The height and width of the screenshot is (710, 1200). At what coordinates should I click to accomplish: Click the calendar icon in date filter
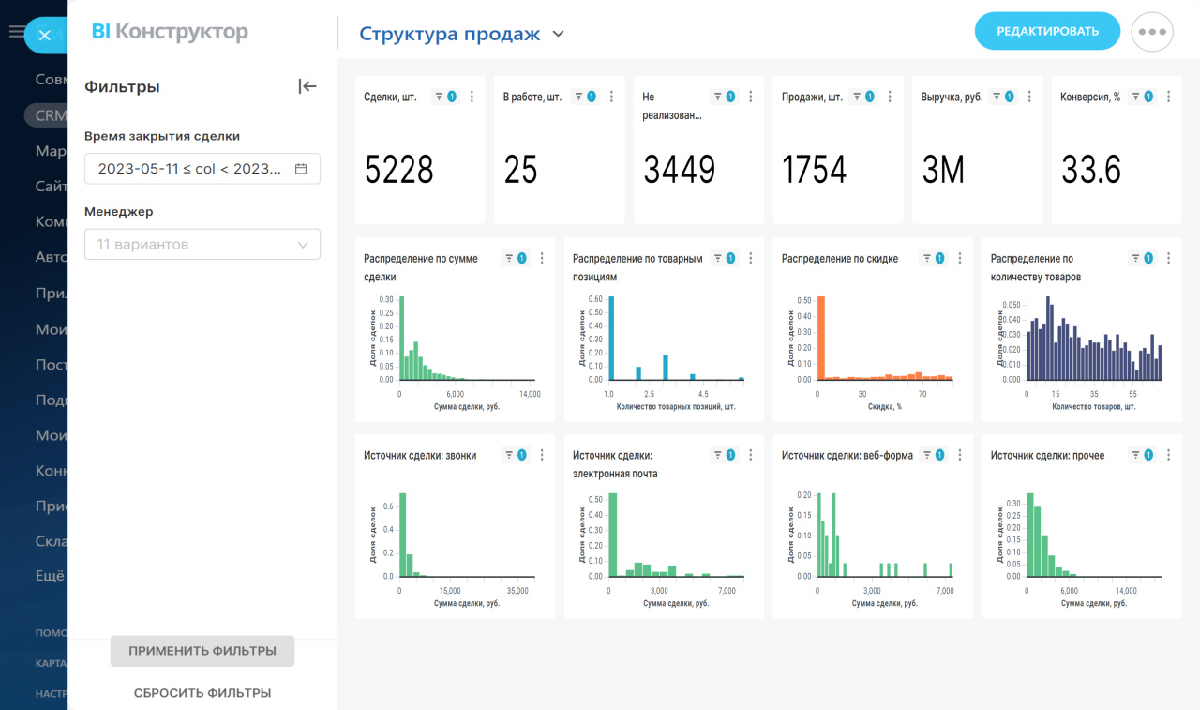pos(301,169)
